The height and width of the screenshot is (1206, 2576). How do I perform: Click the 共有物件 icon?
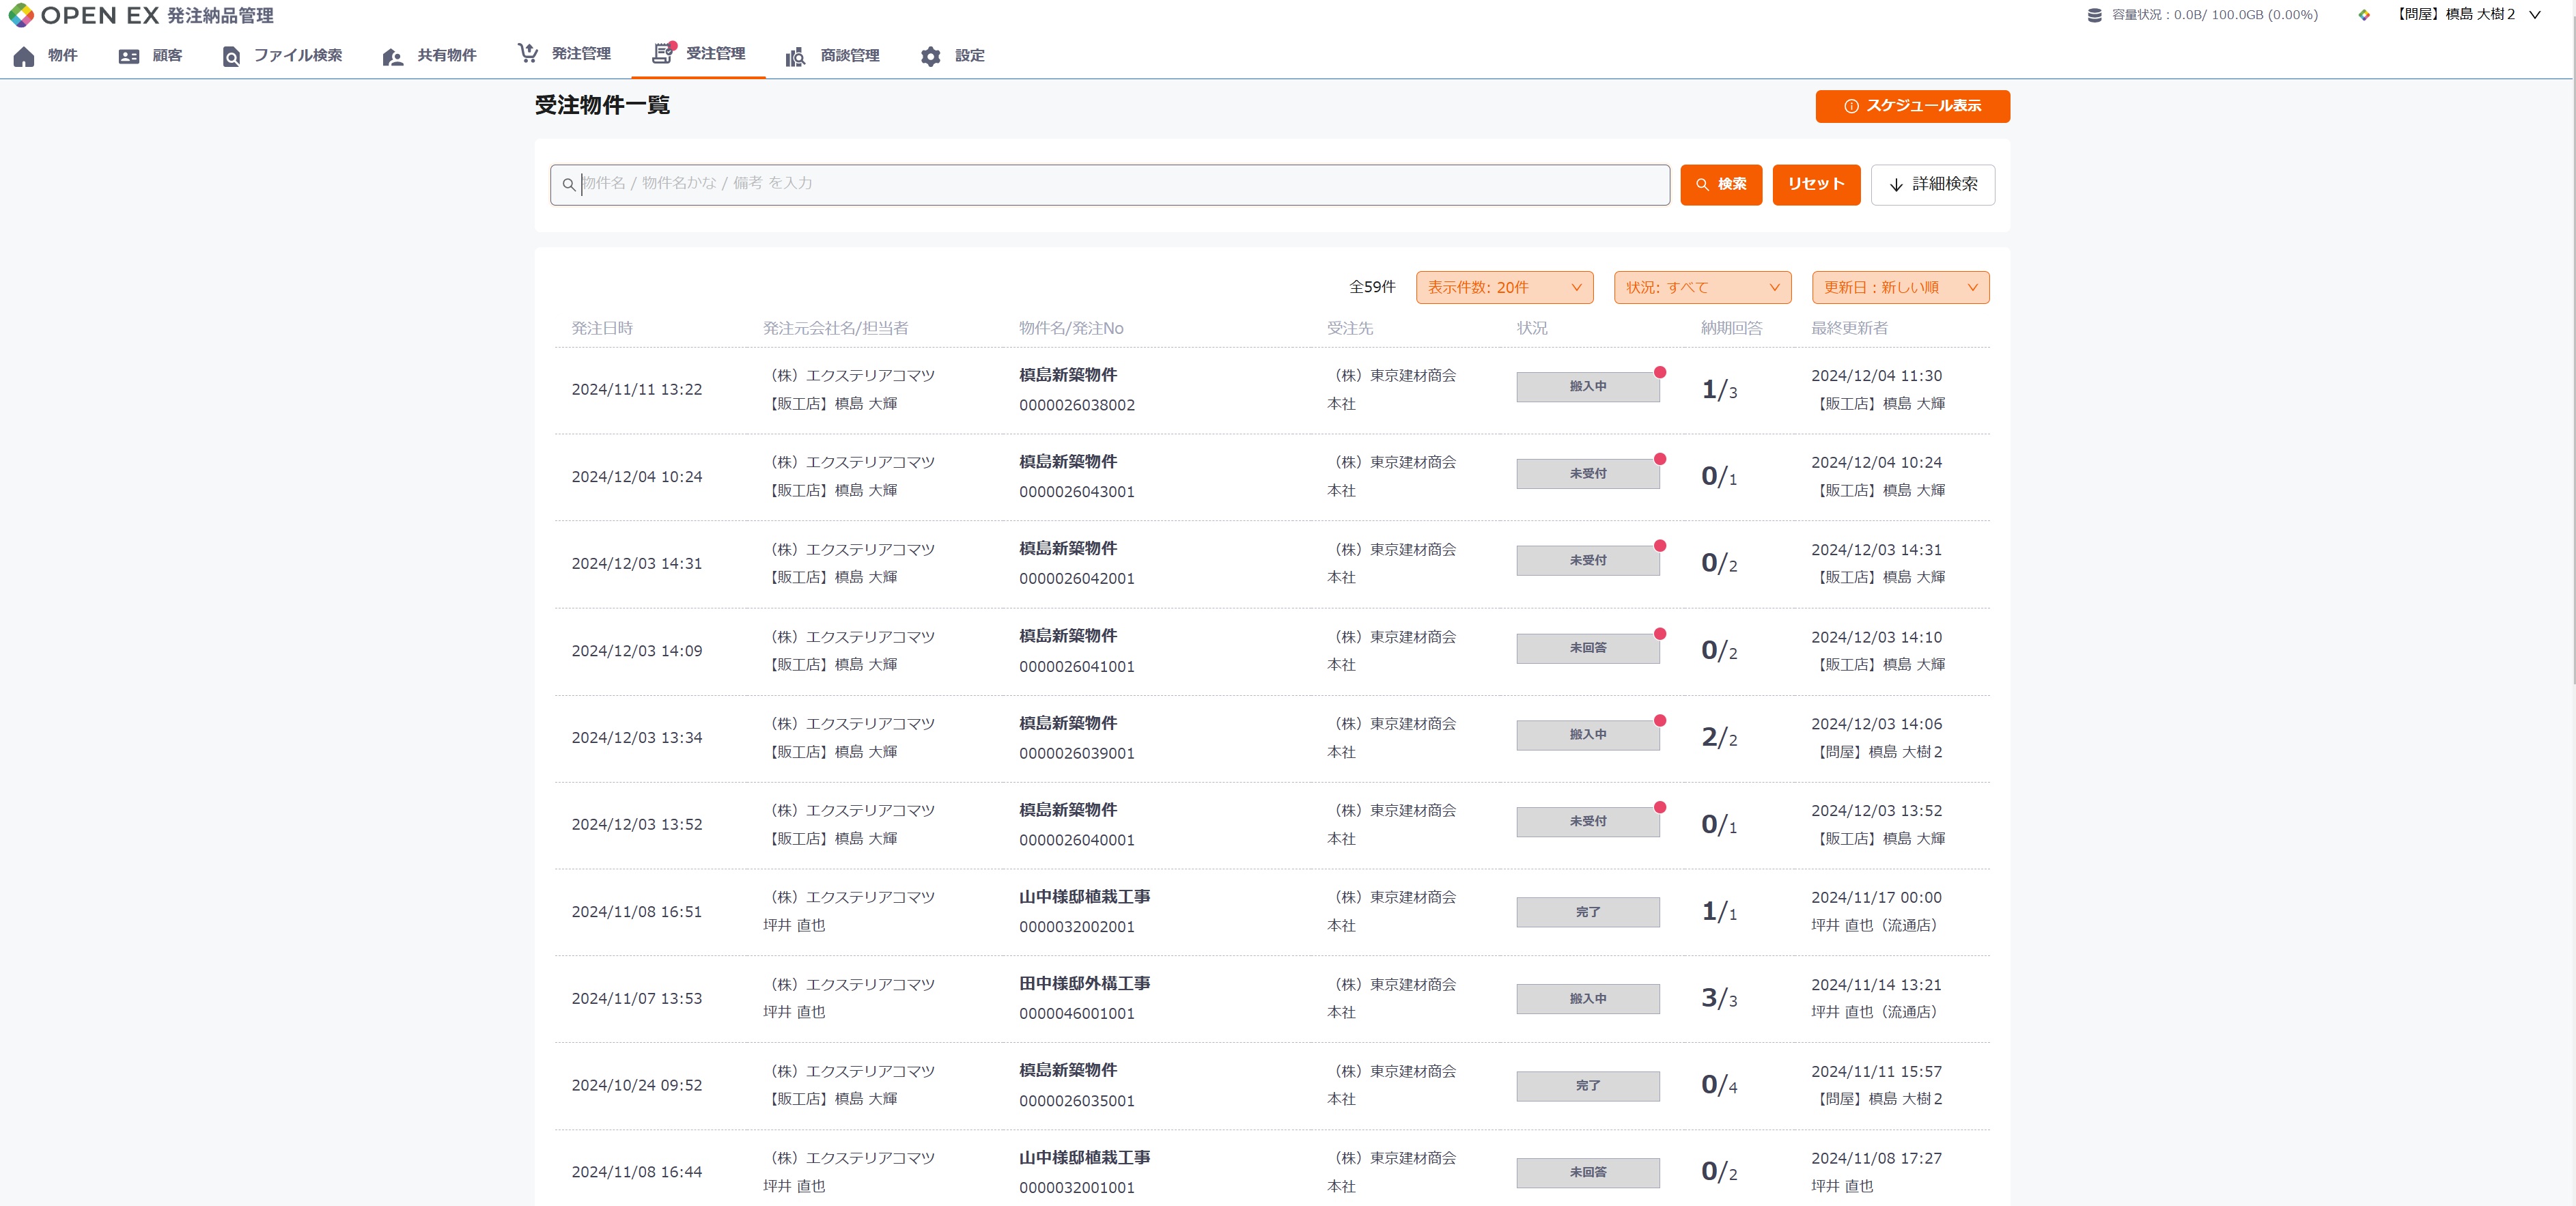393,57
